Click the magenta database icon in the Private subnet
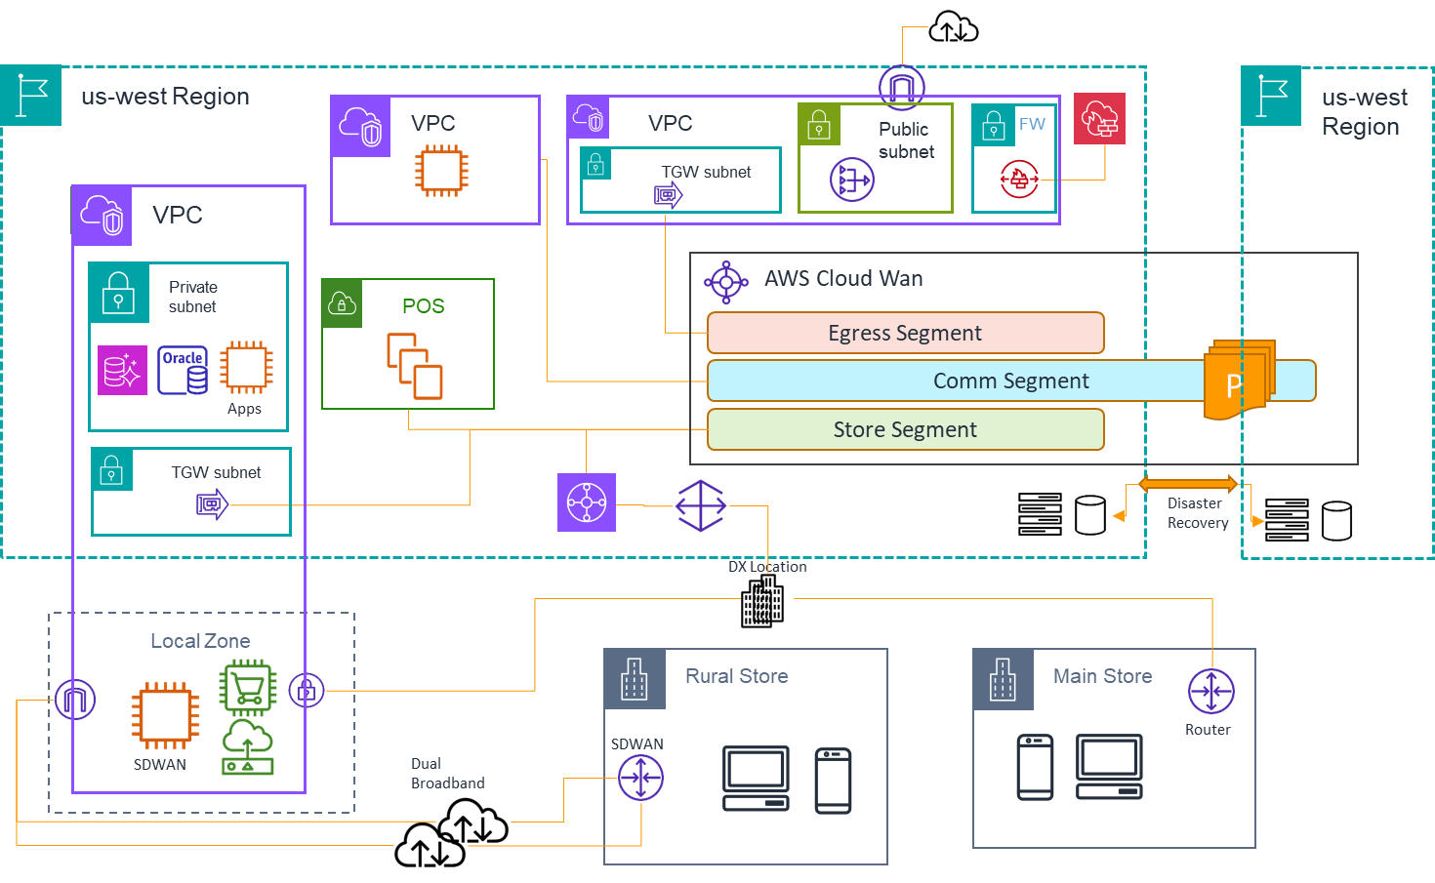The width and height of the screenshot is (1435, 883). click(x=122, y=370)
